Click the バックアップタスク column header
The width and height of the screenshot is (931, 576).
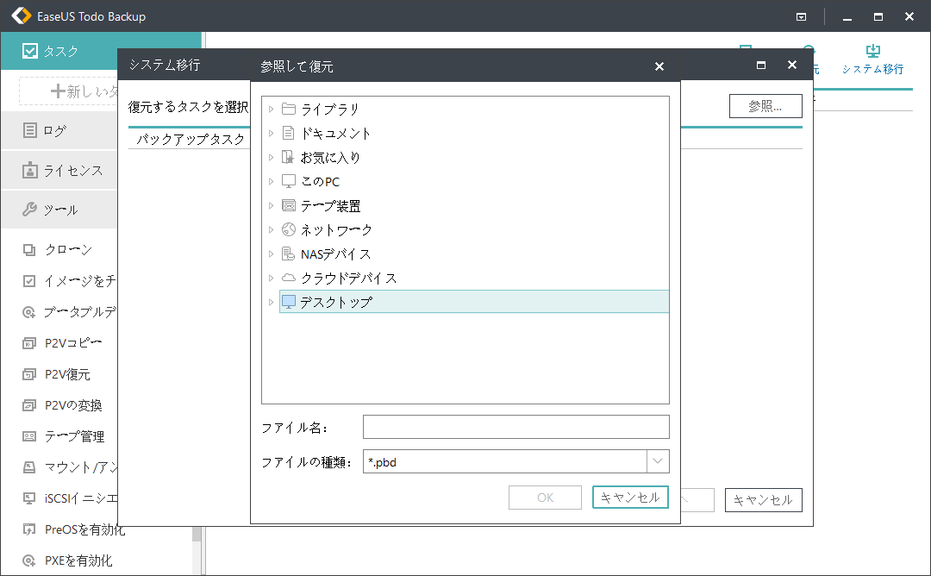[x=191, y=139]
